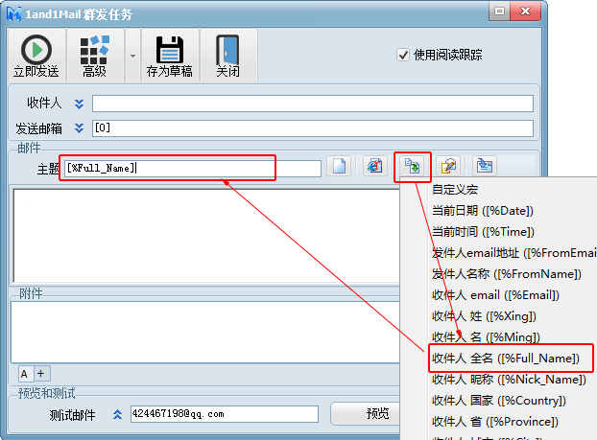Expand the dropdown arrow beside 高级

pos(132,56)
